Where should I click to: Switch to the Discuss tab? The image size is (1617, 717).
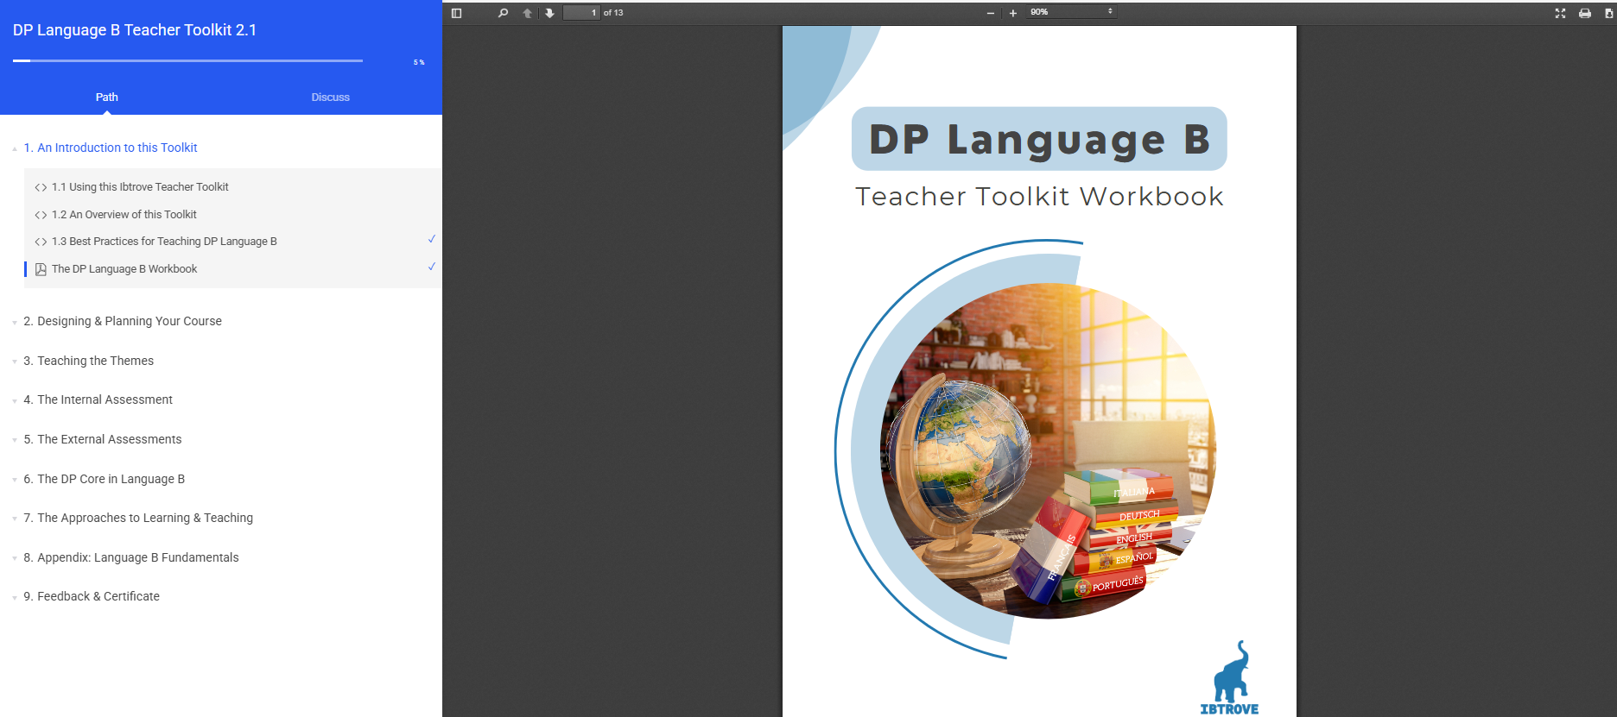330,97
